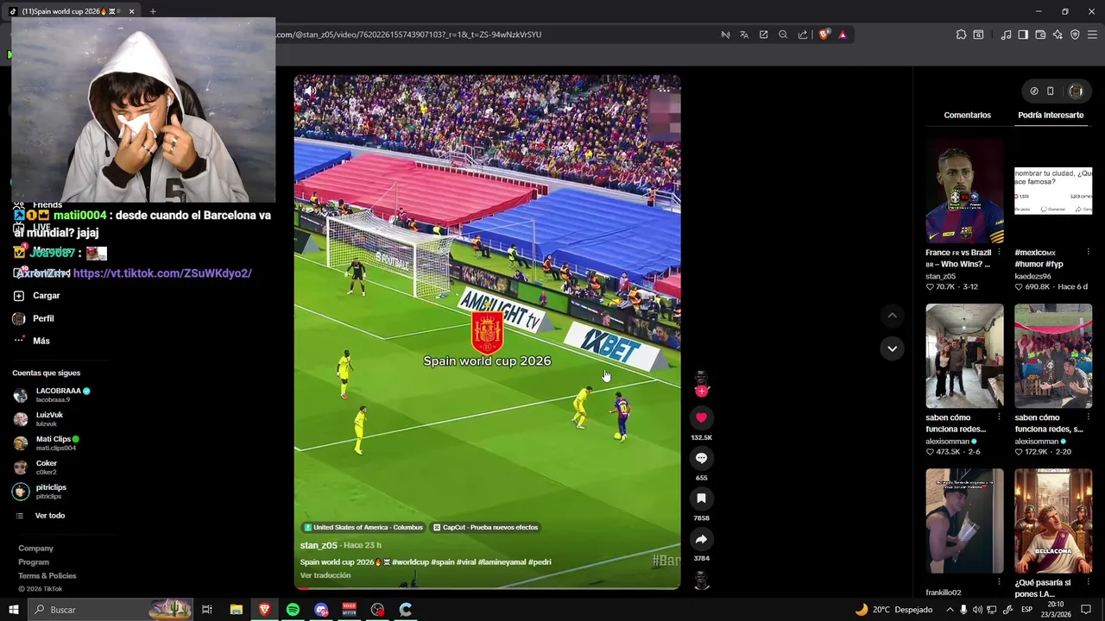Go to the previous video with up chevron
This screenshot has height=621, width=1105.
[x=892, y=316]
